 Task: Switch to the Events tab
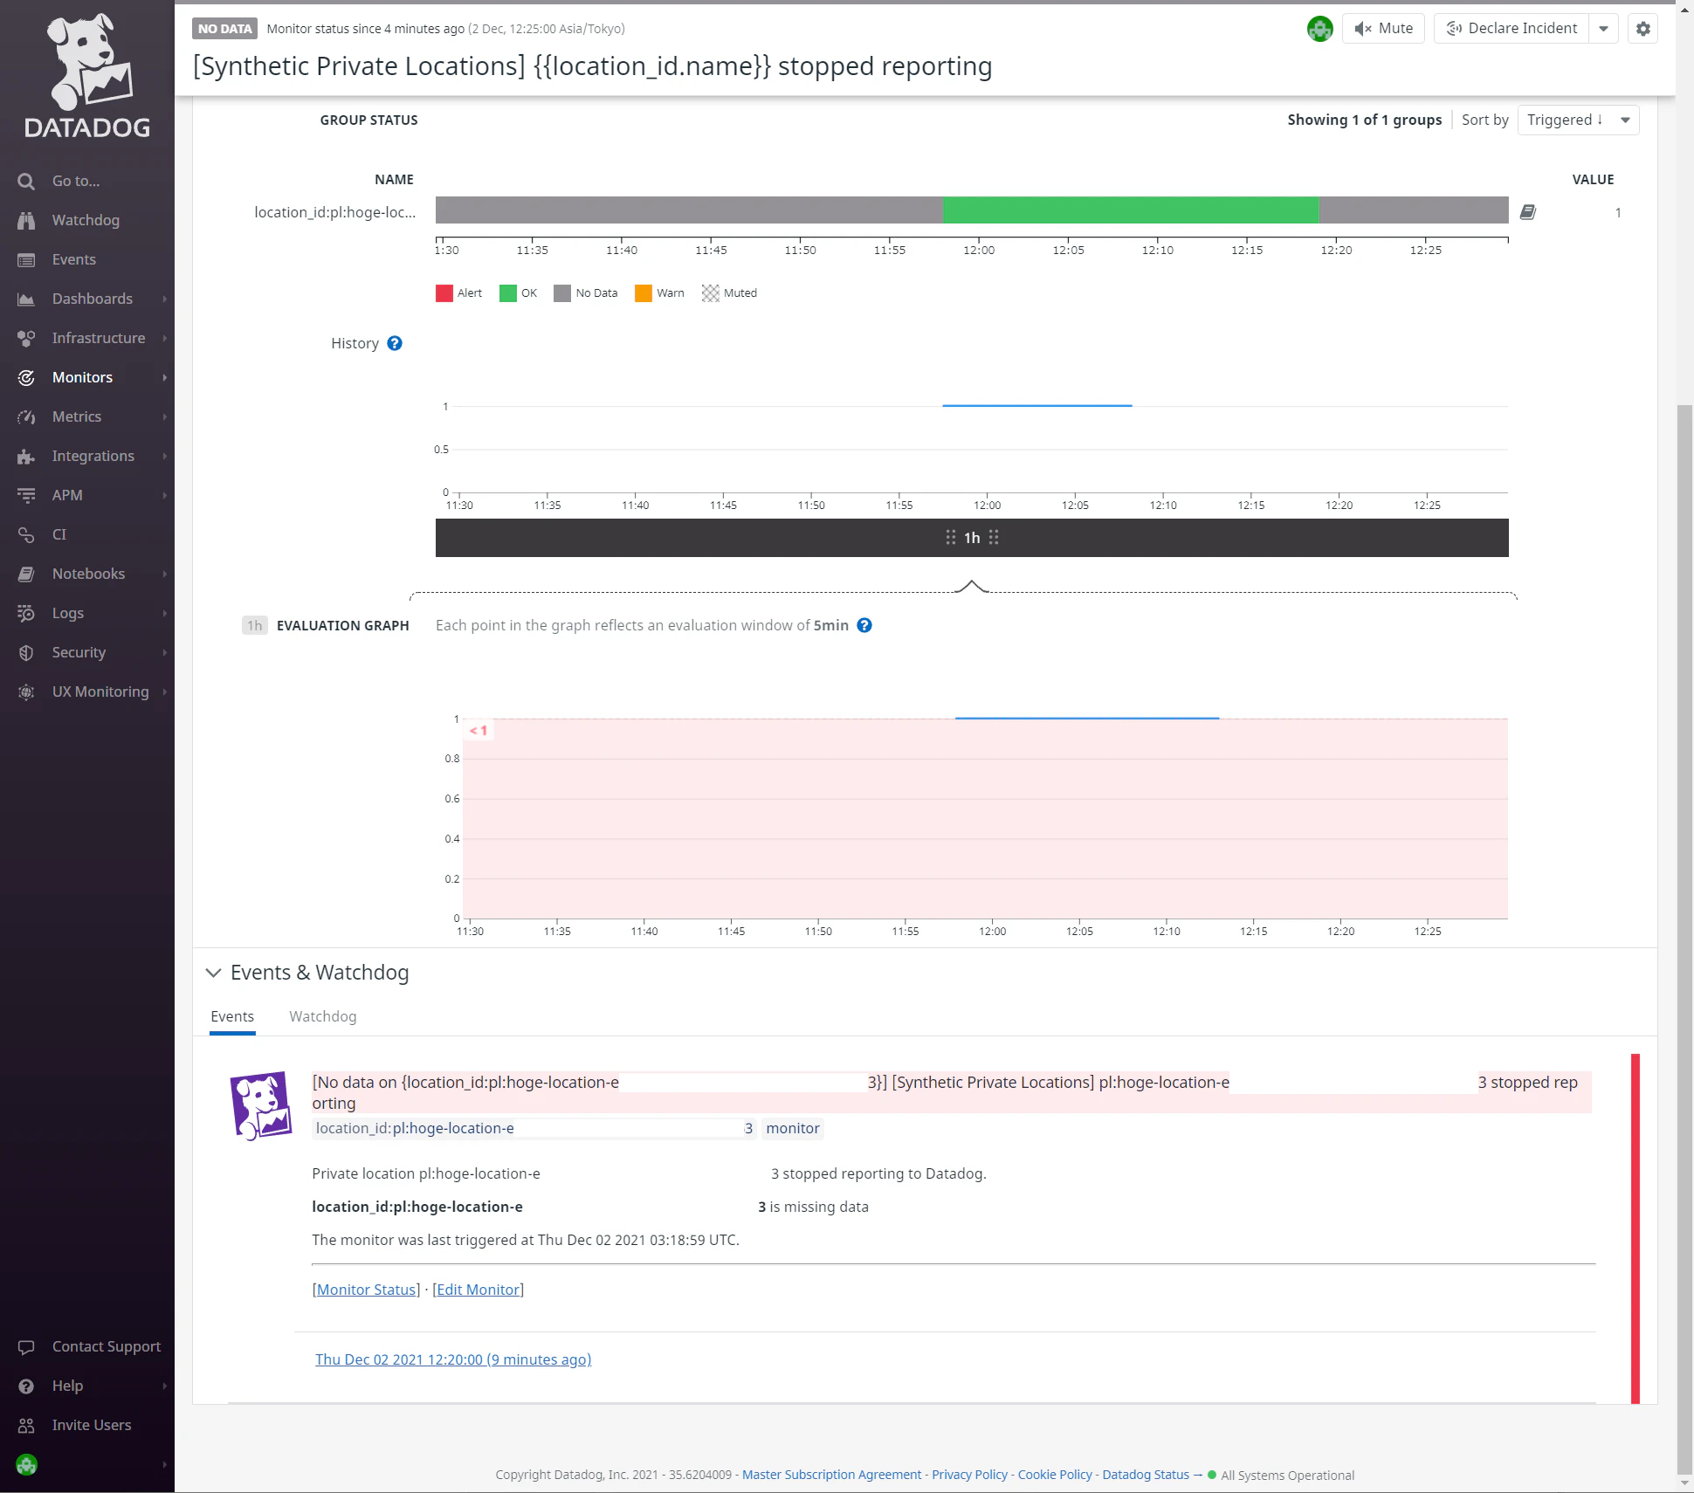click(232, 1017)
